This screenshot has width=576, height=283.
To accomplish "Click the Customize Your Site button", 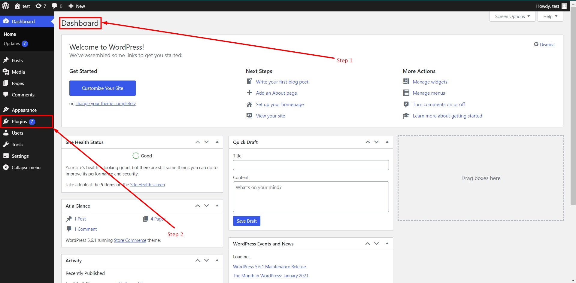I will click(102, 88).
